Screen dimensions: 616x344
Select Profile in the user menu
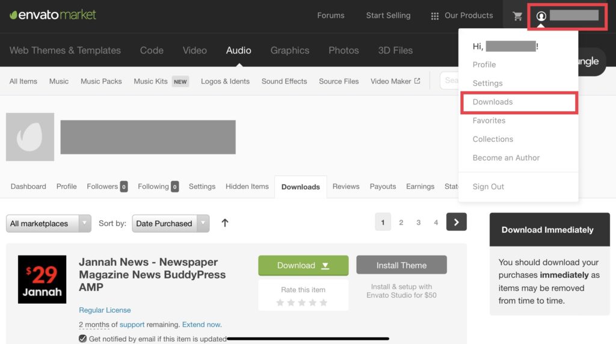[484, 64]
